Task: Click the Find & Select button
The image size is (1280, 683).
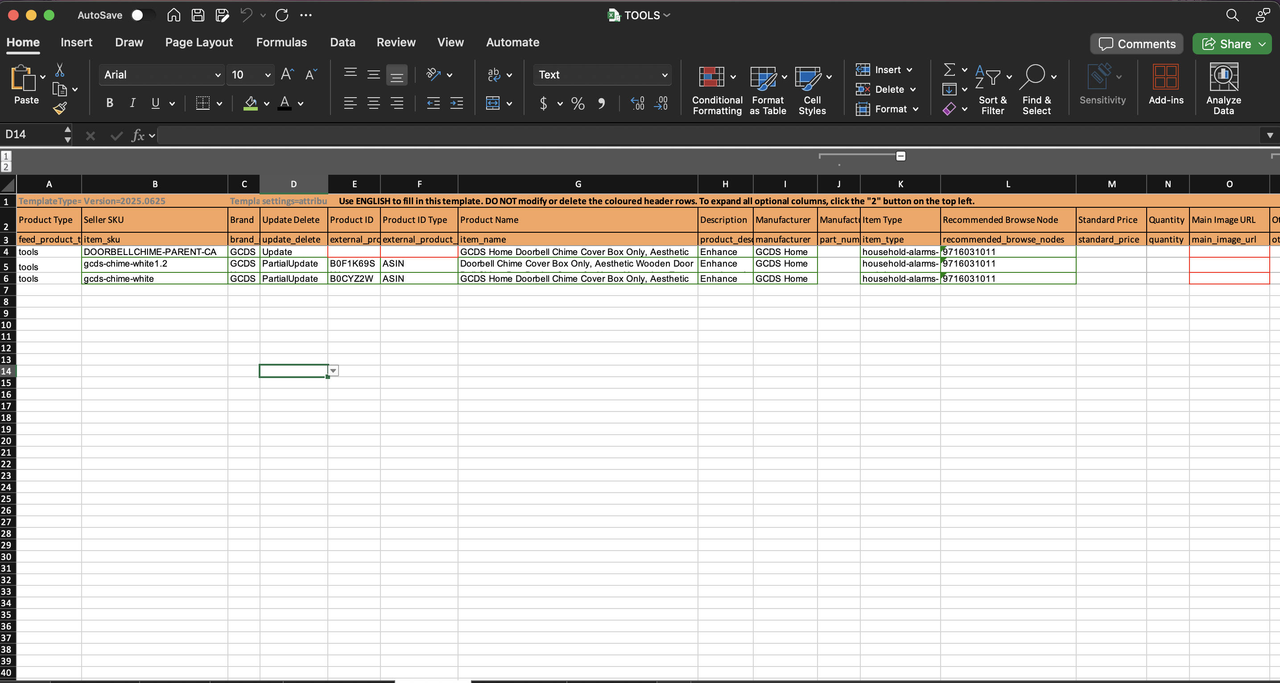Action: (x=1036, y=91)
